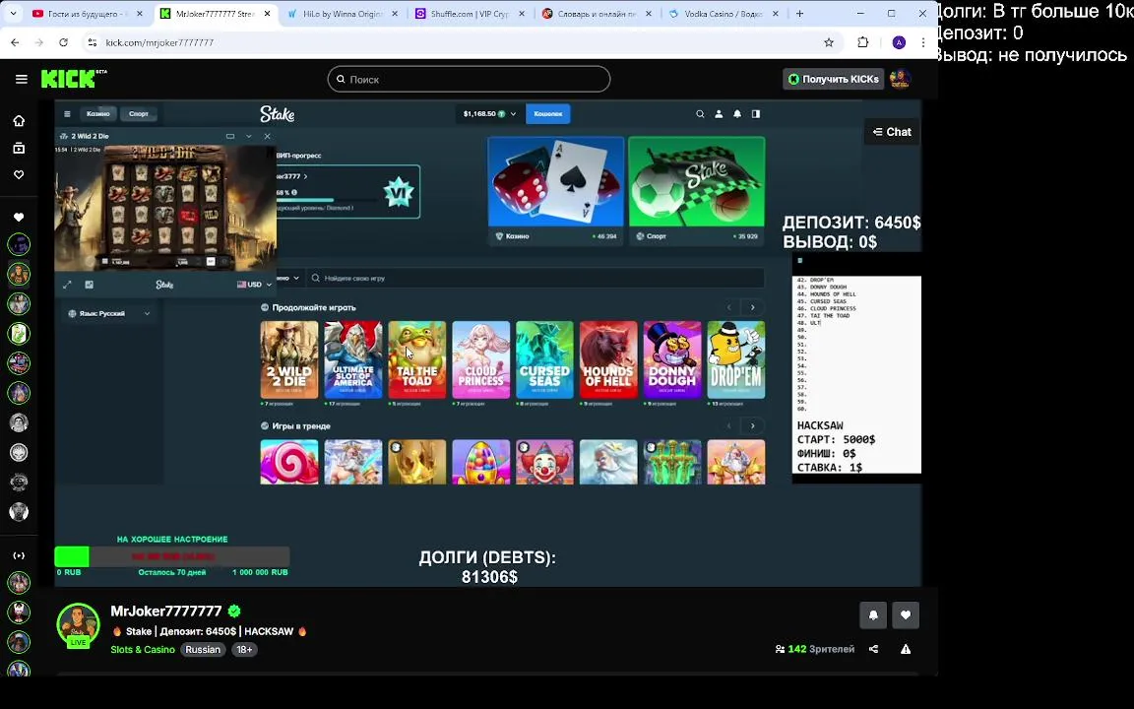The width and height of the screenshot is (1134, 709).
Task: Go to Kick home via sidebar icon
Action: click(x=19, y=121)
